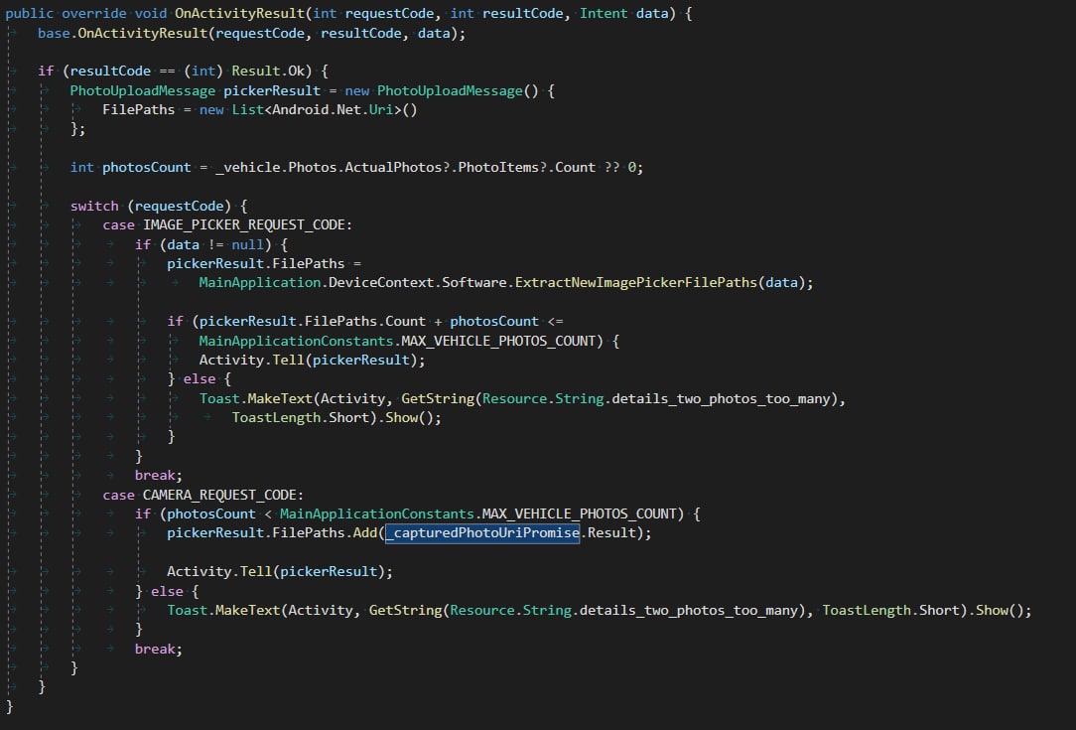Click 'Tell' in the camera case Activity.Tell call

[256, 571]
